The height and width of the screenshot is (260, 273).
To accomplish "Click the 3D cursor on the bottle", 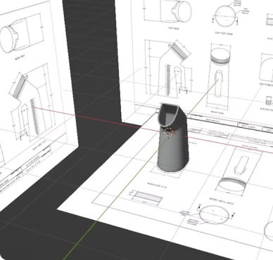I will click(x=169, y=132).
